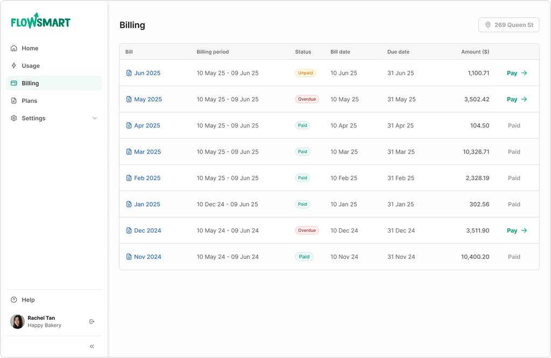Open the 269 Queen St location selector
This screenshot has height=358, width=551.
(508, 25)
